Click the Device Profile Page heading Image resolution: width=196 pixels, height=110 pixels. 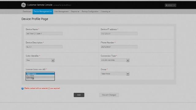point(35,19)
